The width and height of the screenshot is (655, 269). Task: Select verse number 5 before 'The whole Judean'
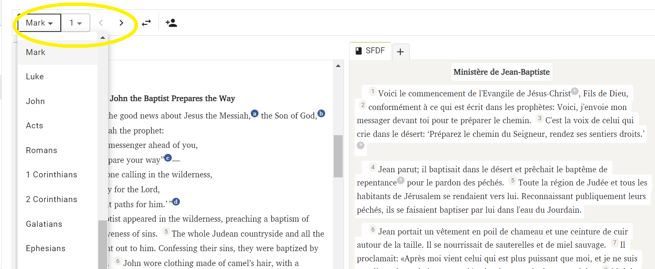166,232
